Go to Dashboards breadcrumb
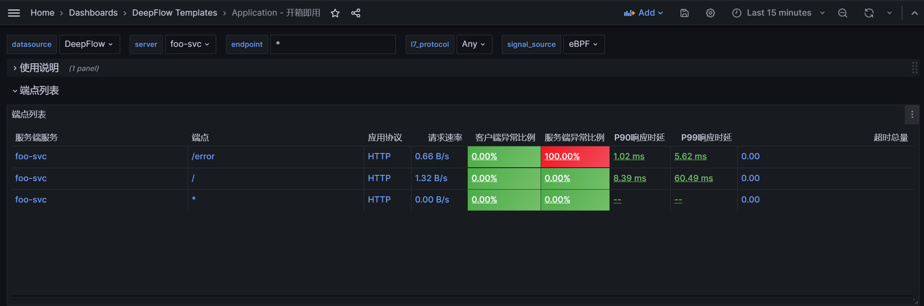 pos(93,13)
